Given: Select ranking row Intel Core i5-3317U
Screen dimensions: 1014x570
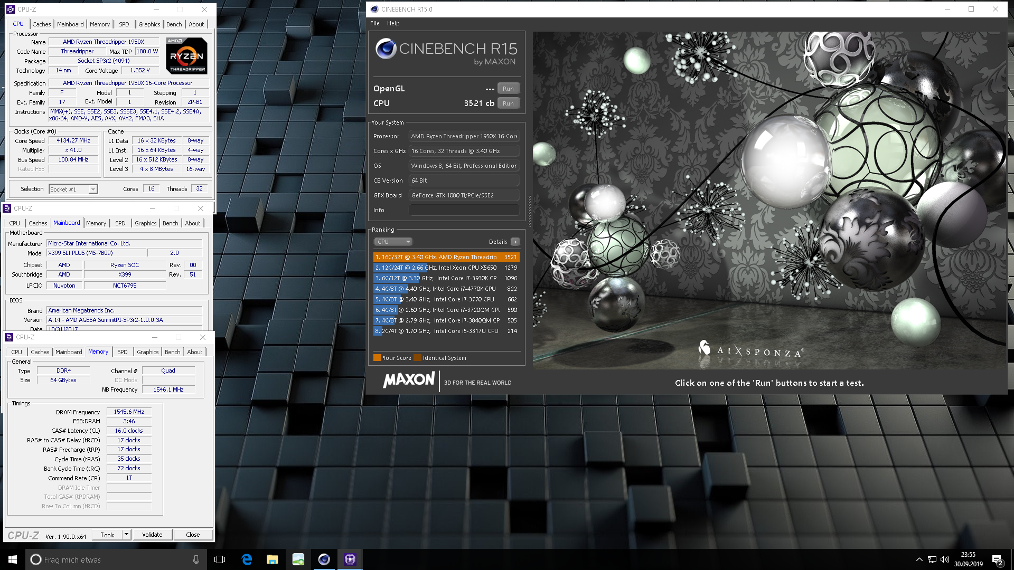Looking at the screenshot, I should click(446, 331).
